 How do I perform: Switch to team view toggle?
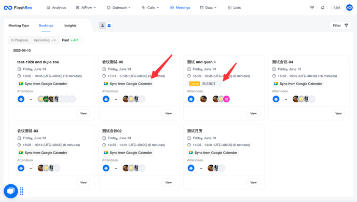click(x=109, y=25)
